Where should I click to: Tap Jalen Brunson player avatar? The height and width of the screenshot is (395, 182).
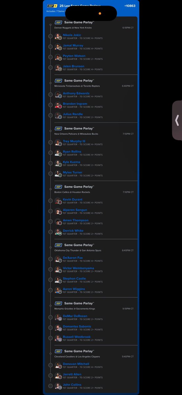tap(58, 67)
